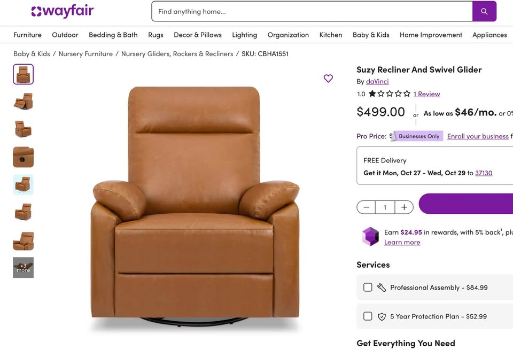Click the Wayfair logo
Screen dimensions: 513x350
click(63, 11)
